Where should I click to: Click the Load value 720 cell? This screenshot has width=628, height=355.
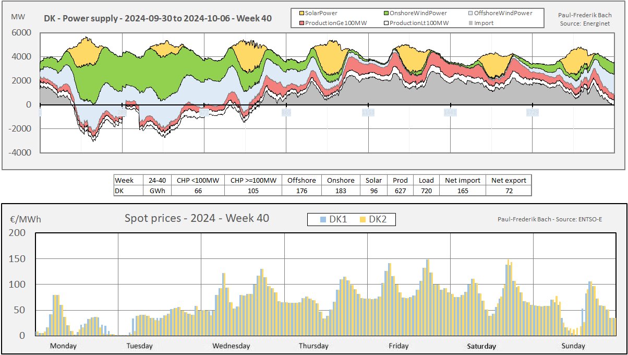coord(426,191)
